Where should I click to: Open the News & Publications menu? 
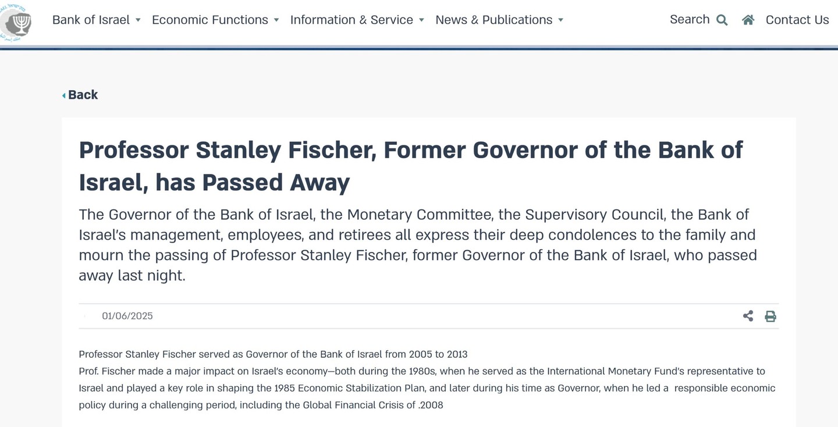[494, 20]
